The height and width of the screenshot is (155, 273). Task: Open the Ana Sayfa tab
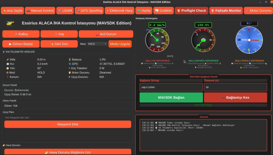click(x=13, y=11)
